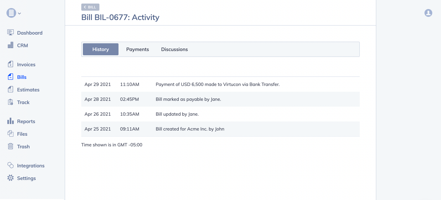Click the organization building logo
The width and height of the screenshot is (441, 200).
pyautogui.click(x=11, y=13)
